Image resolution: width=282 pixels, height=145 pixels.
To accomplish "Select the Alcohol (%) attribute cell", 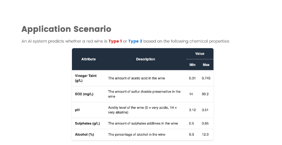I will point(85,135).
